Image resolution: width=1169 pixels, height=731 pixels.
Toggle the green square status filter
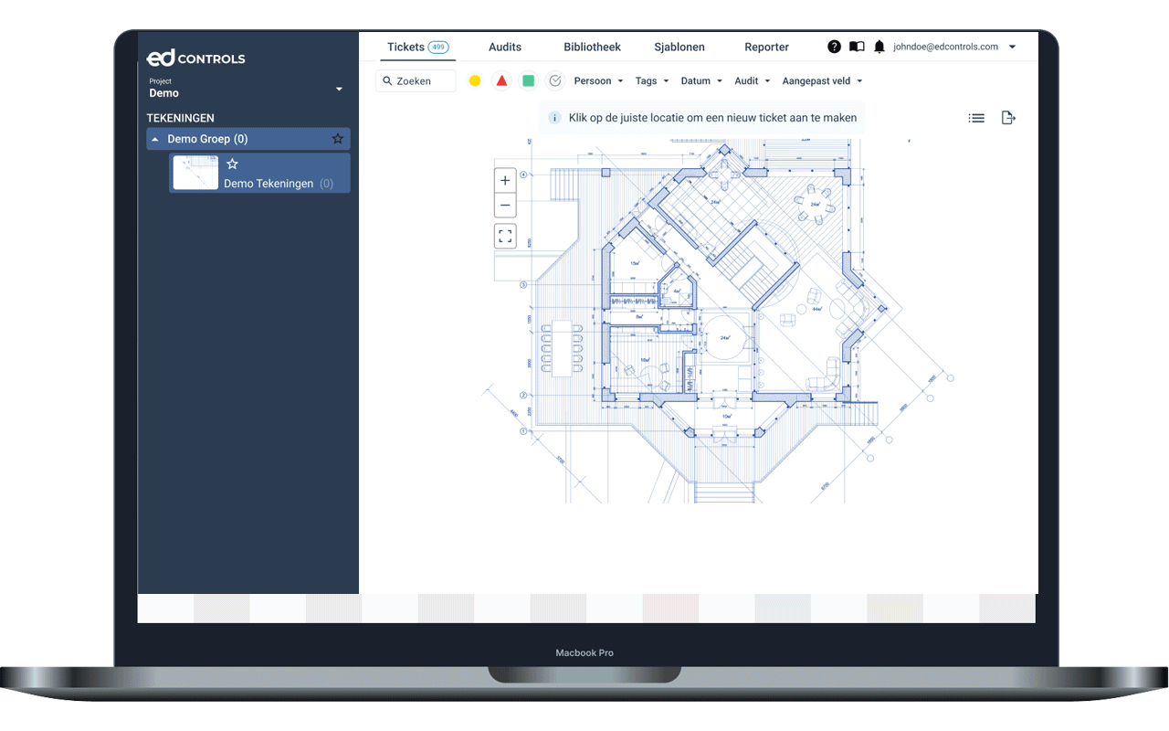pyautogui.click(x=529, y=80)
